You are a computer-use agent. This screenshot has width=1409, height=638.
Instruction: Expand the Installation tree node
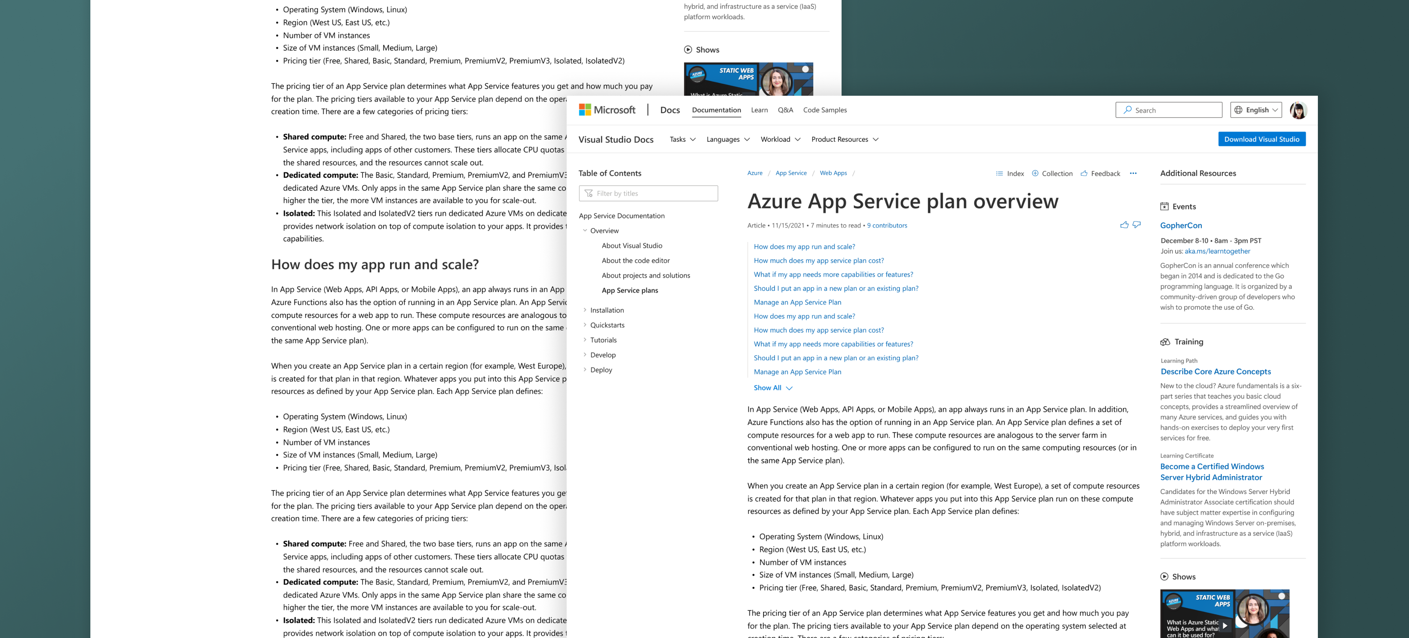585,310
